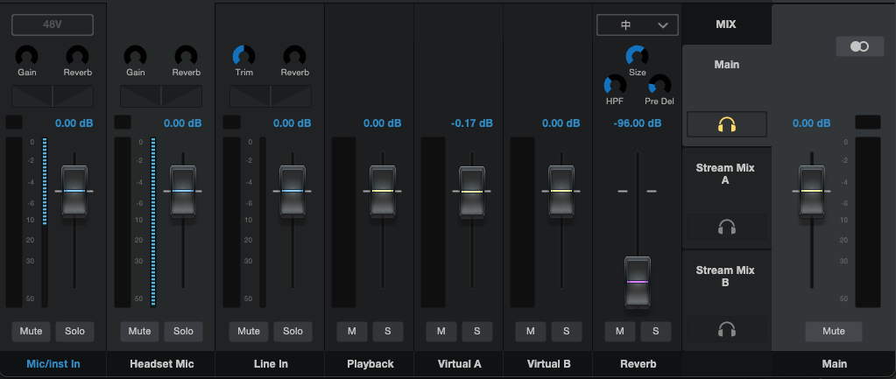The width and height of the screenshot is (896, 379).
Task: Click Reverb -96.00 dB value
Action: pyautogui.click(x=637, y=123)
